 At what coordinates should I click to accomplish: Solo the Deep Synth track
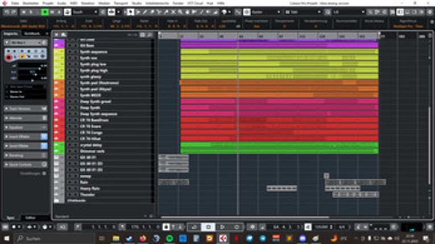(74, 108)
